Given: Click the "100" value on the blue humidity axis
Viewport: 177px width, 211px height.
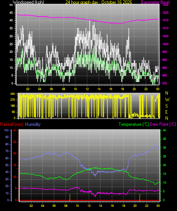Looking at the screenshot, I should click(6, 130).
